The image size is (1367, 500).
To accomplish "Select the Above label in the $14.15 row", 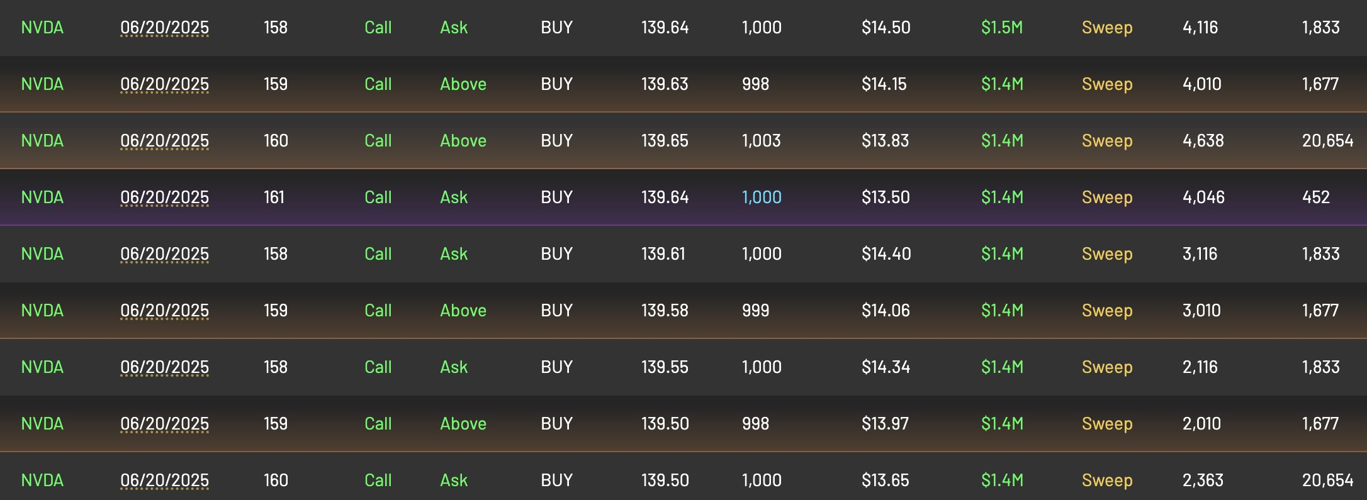I will tap(463, 84).
